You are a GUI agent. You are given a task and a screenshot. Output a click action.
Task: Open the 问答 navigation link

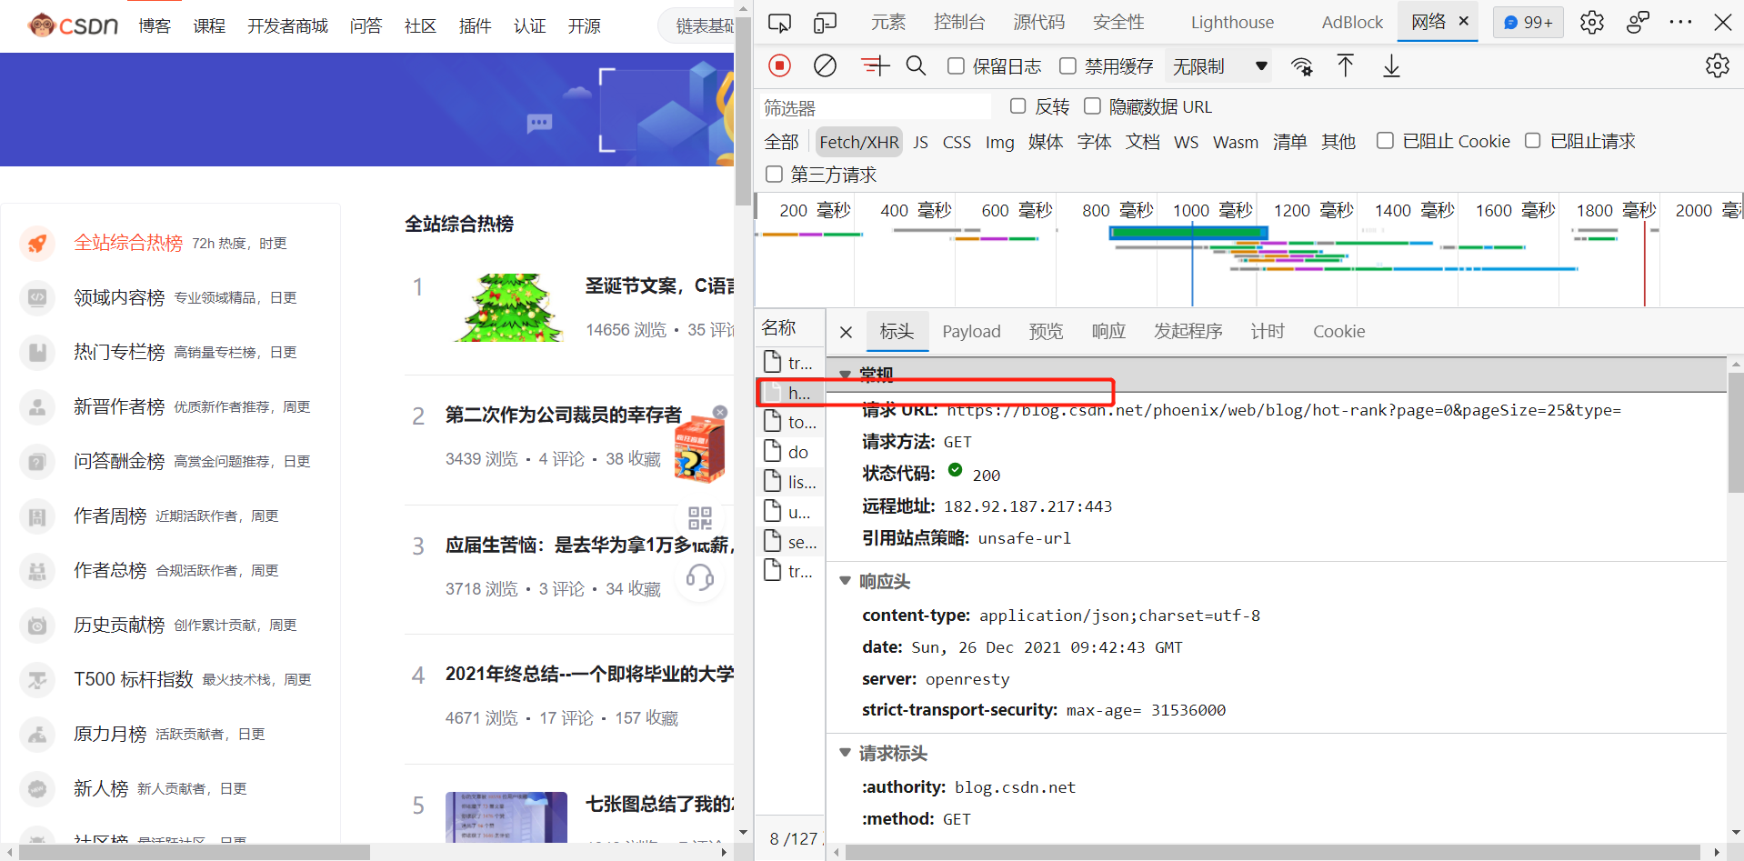pyautogui.click(x=366, y=26)
